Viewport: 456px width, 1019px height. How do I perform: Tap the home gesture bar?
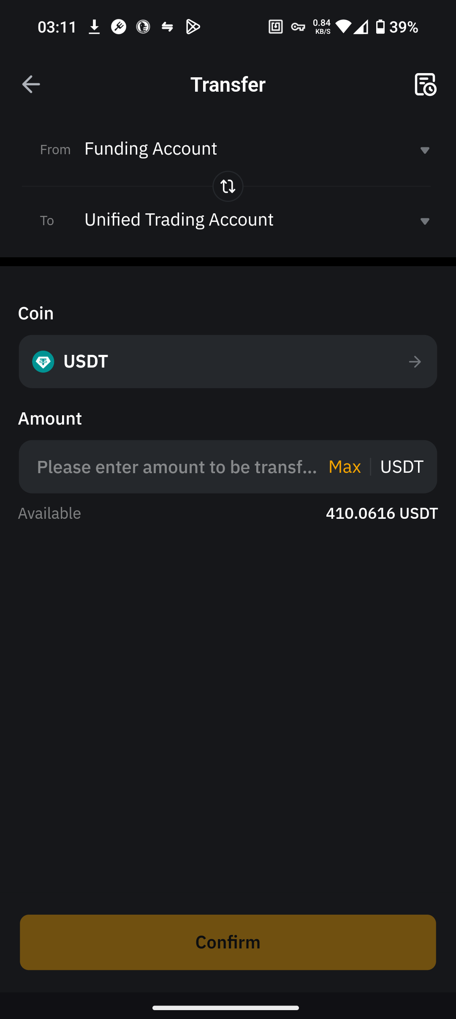226,1008
